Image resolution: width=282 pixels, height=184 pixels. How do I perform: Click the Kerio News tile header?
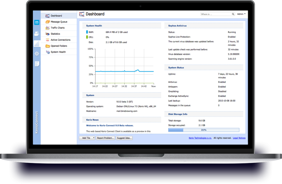tap(122, 120)
